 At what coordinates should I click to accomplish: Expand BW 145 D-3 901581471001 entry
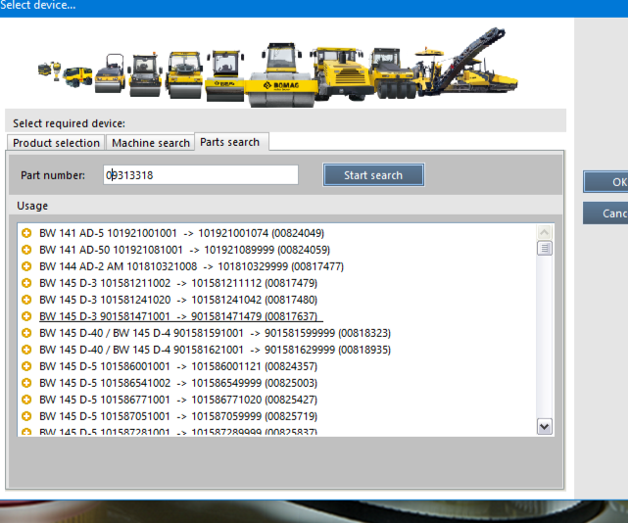point(26,316)
